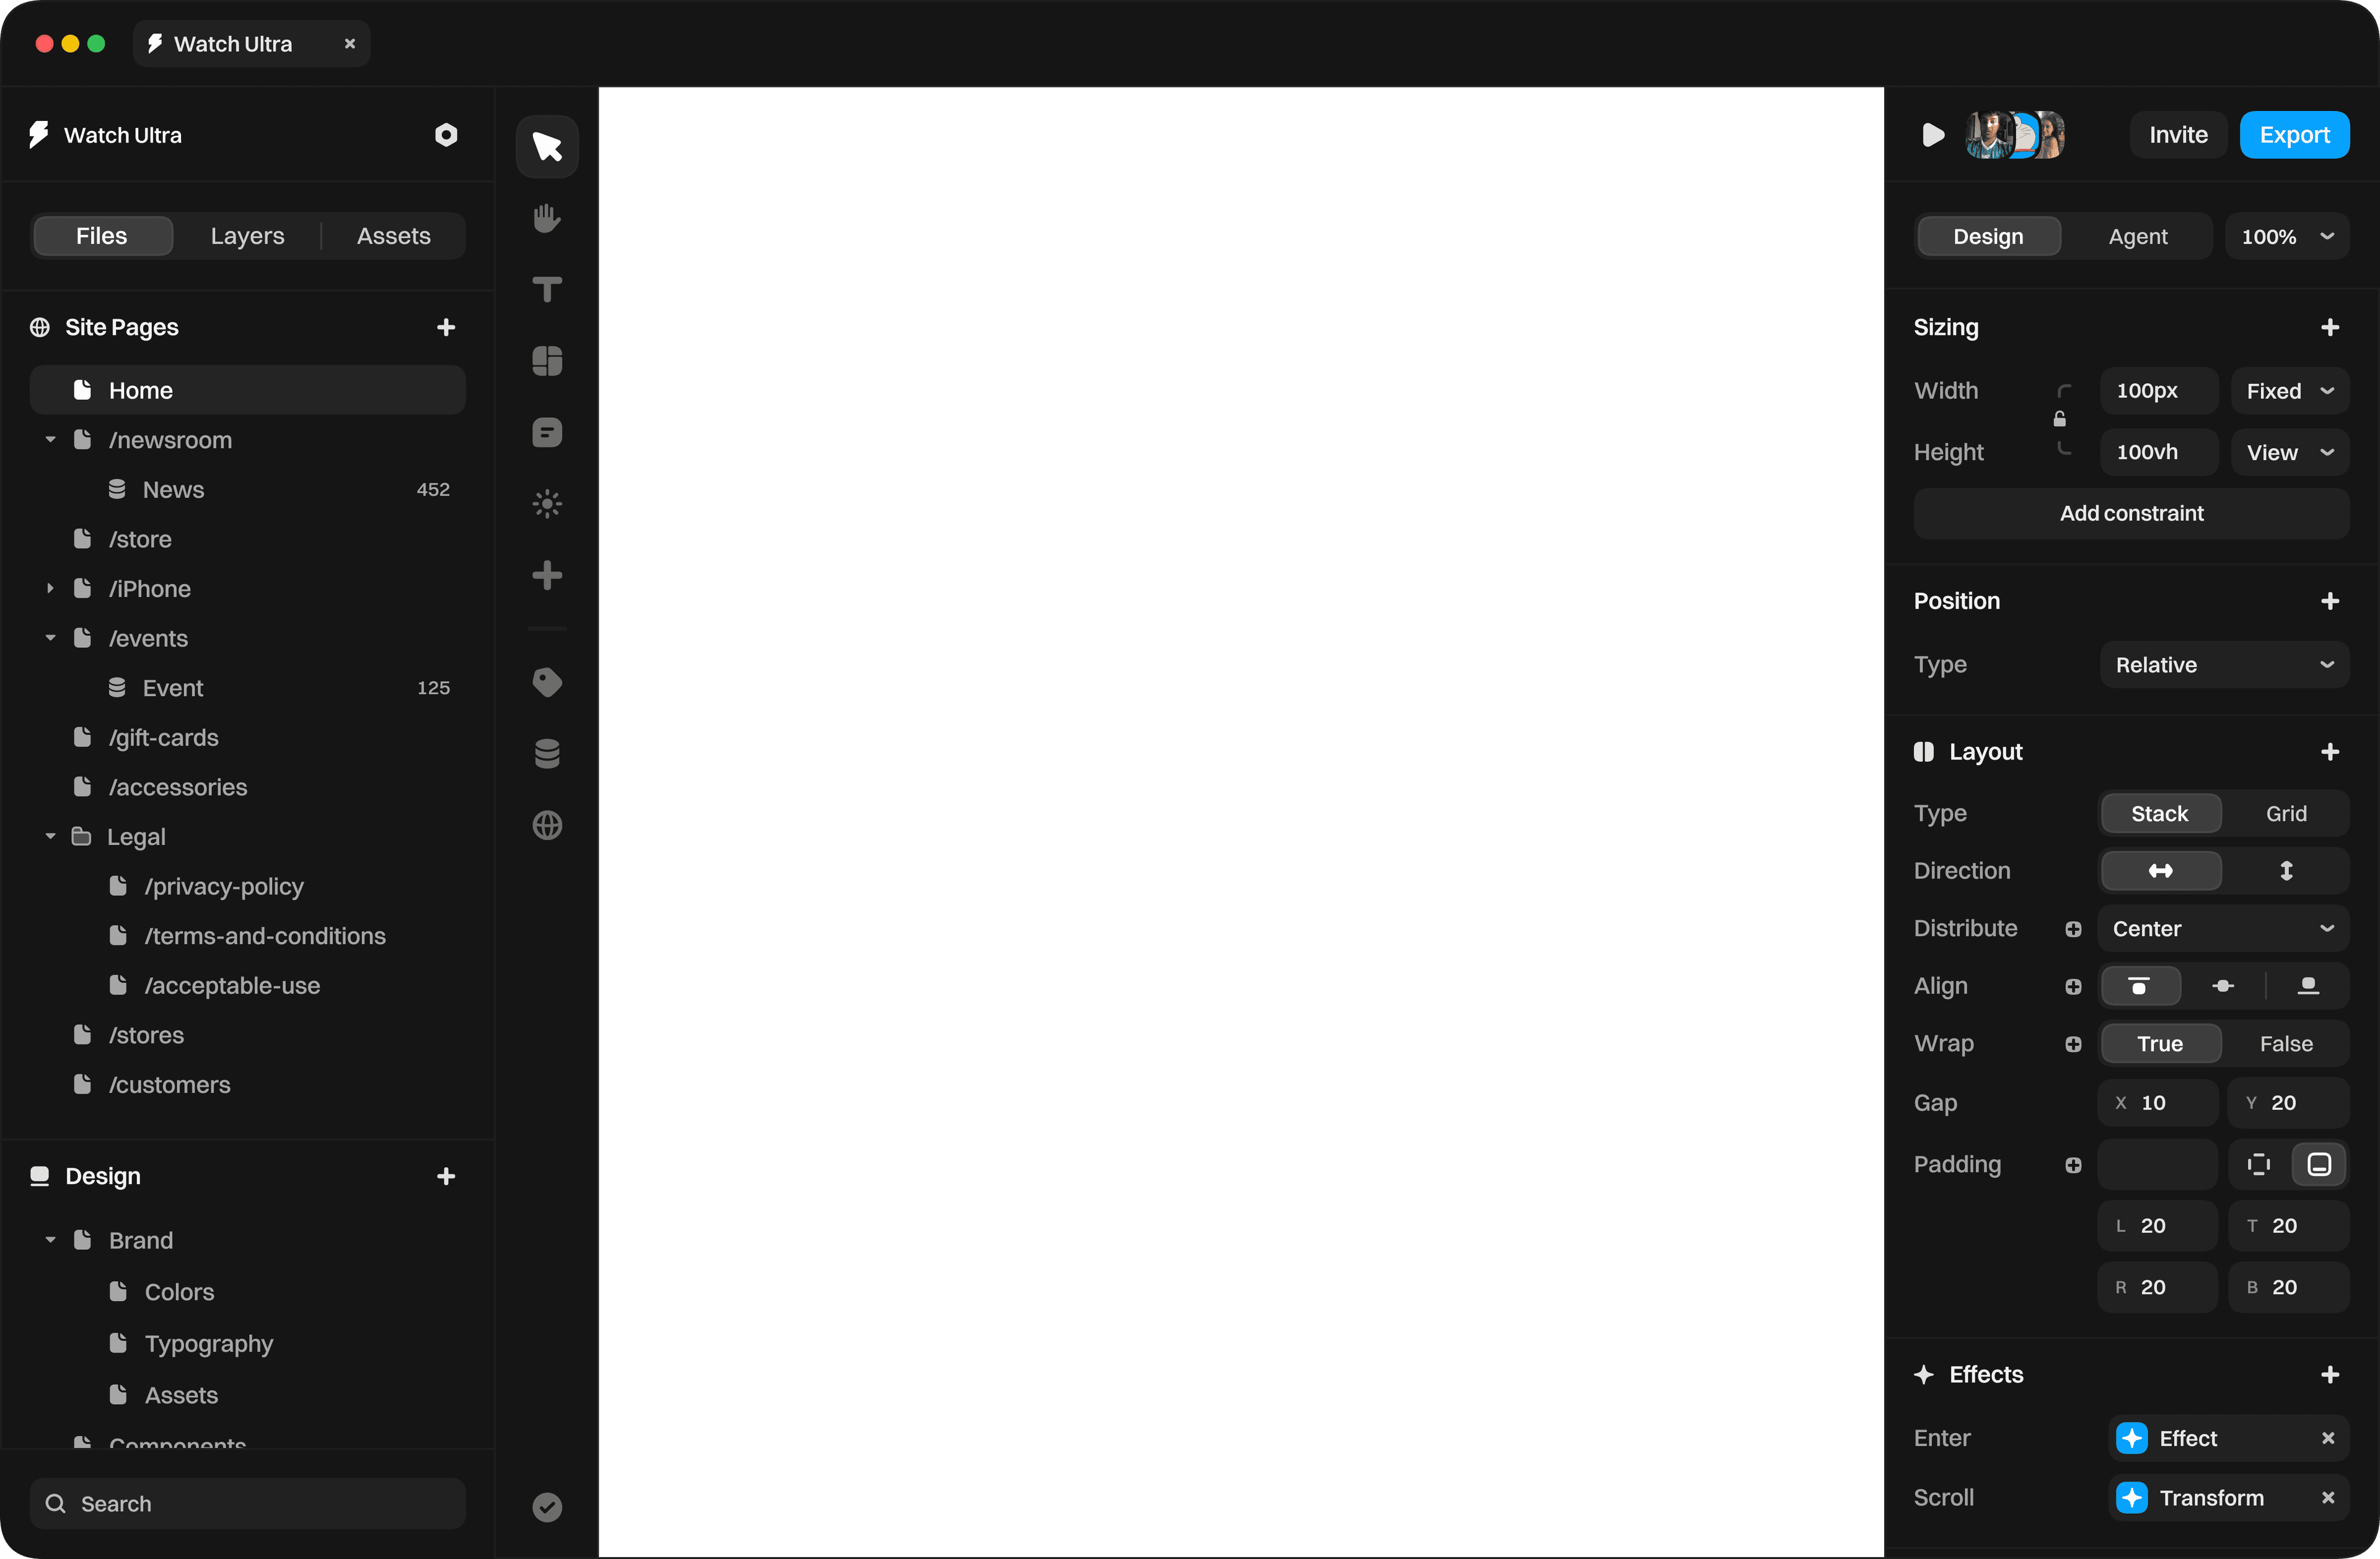Switch to the Assets tab
The height and width of the screenshot is (1559, 2380).
click(394, 236)
